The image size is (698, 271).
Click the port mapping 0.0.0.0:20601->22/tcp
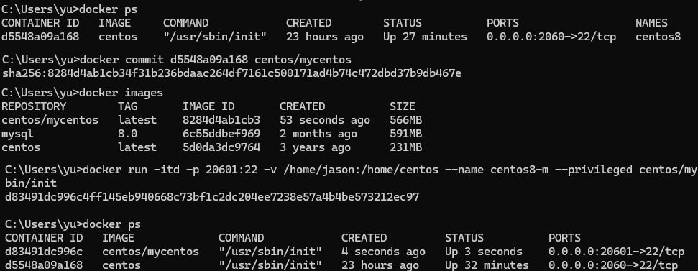pos(616,252)
